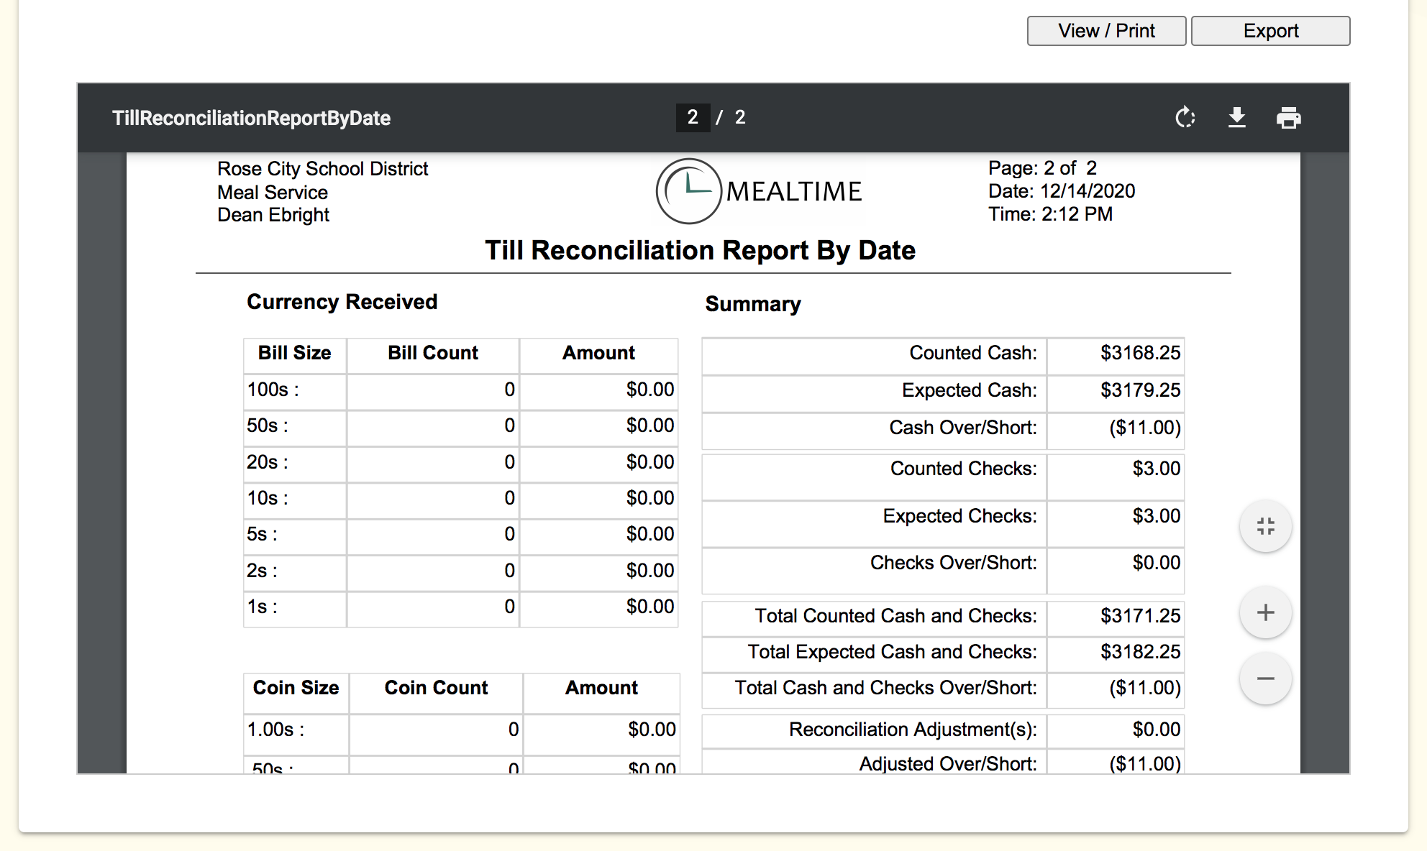Click the fit to page icon
This screenshot has height=851, width=1427.
[1265, 526]
